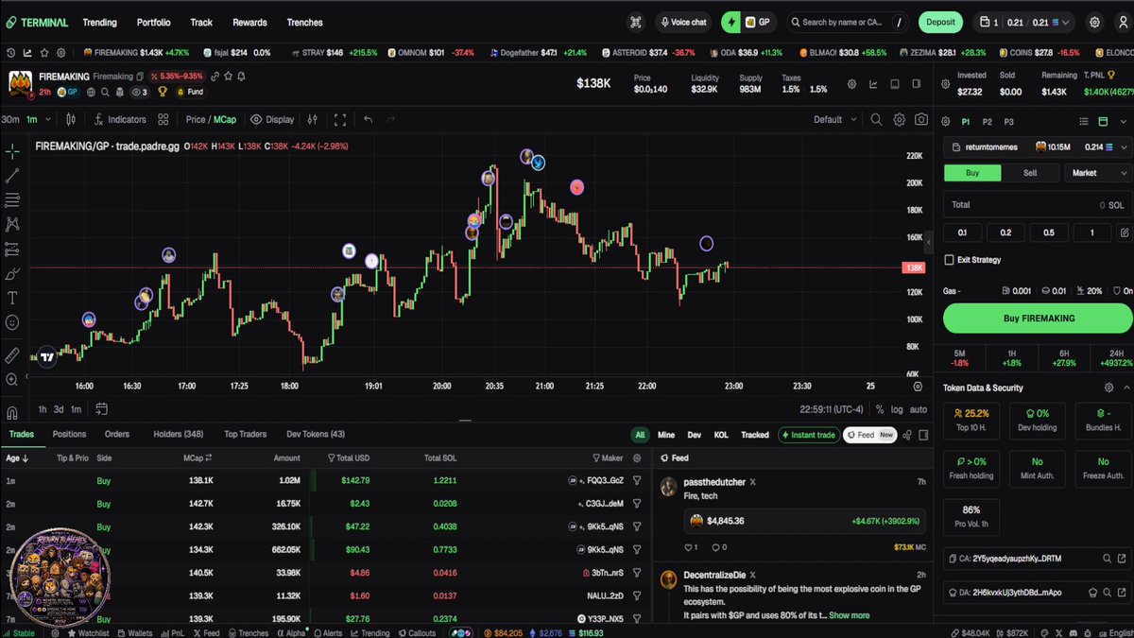Open chart properties gear near price scale
This screenshot has width=1134, height=638.
tap(918, 386)
